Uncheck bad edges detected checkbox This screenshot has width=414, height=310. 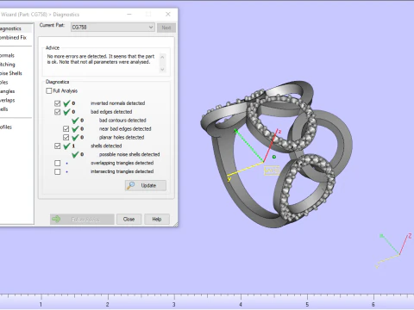click(58, 112)
